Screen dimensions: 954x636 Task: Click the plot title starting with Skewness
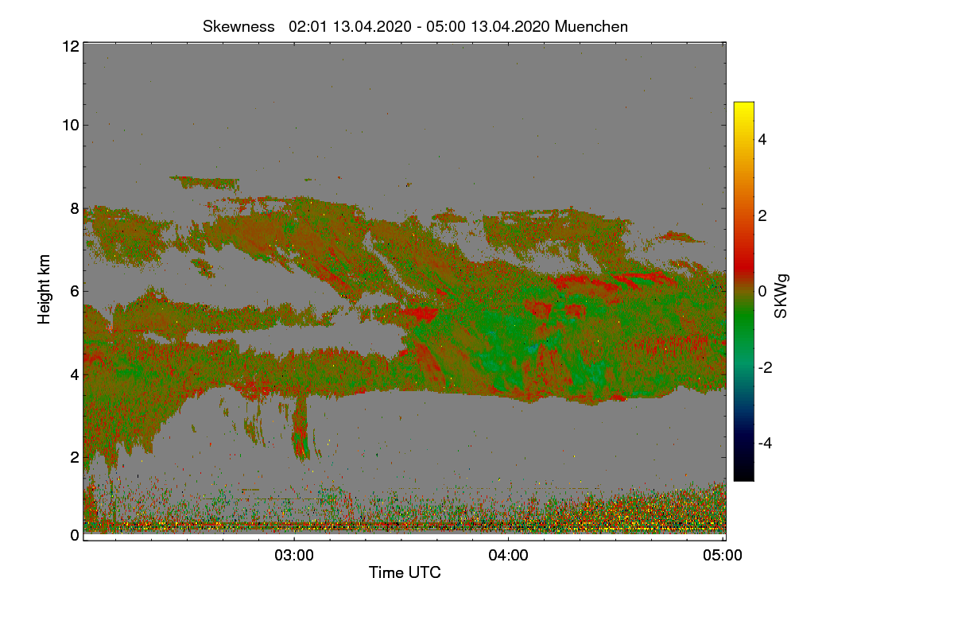[x=415, y=26]
